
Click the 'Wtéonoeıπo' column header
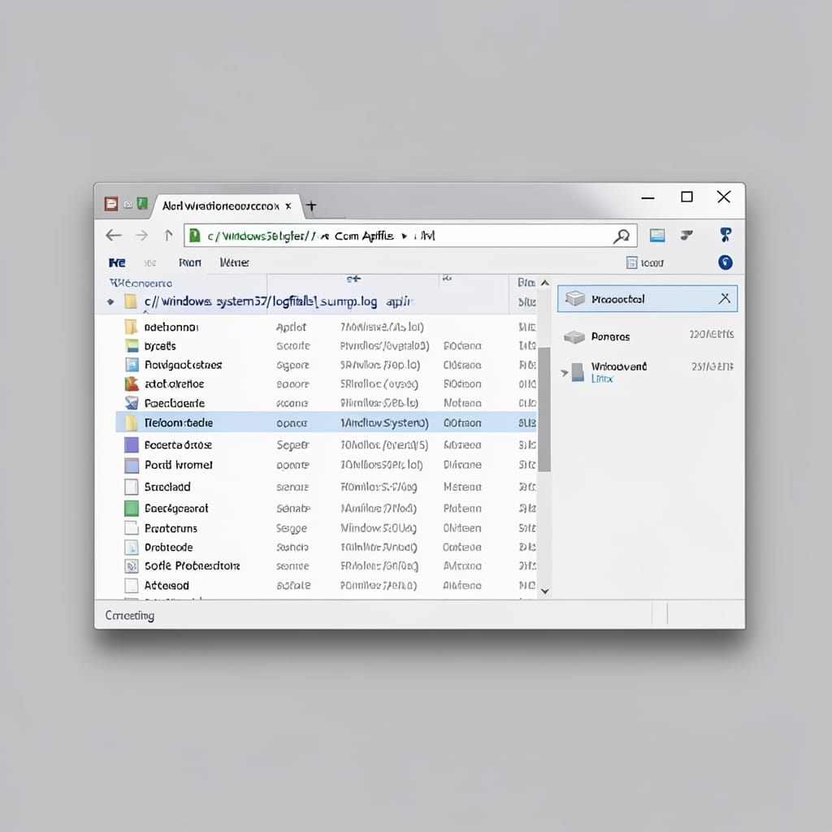[x=141, y=284]
